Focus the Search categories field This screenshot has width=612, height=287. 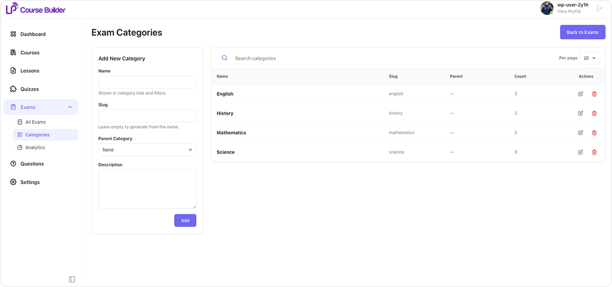coord(392,58)
